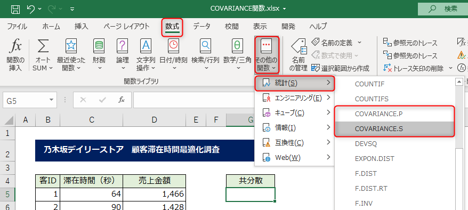
Task: Open the 数学/三角 functions theta icon
Action: 237,46
